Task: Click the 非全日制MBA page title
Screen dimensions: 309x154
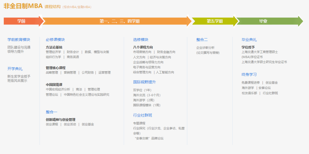Action: point(23,6)
